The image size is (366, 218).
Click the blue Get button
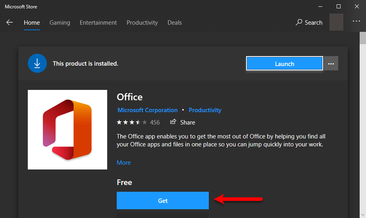(163, 200)
